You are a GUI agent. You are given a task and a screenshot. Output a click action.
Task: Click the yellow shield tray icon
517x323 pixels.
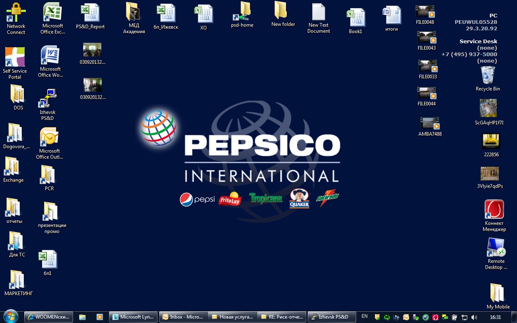pyautogui.click(x=377, y=317)
